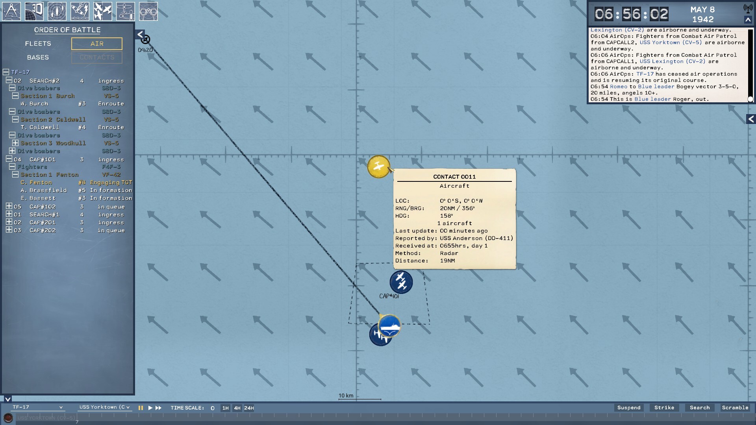The height and width of the screenshot is (425, 756).
Task: Open the radar formation screen icon
Action: click(x=57, y=11)
